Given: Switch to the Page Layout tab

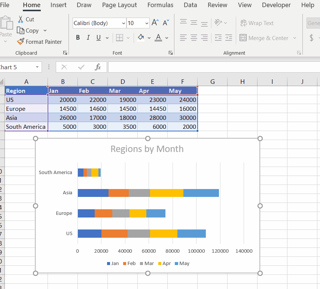Looking at the screenshot, I should click(x=119, y=5).
